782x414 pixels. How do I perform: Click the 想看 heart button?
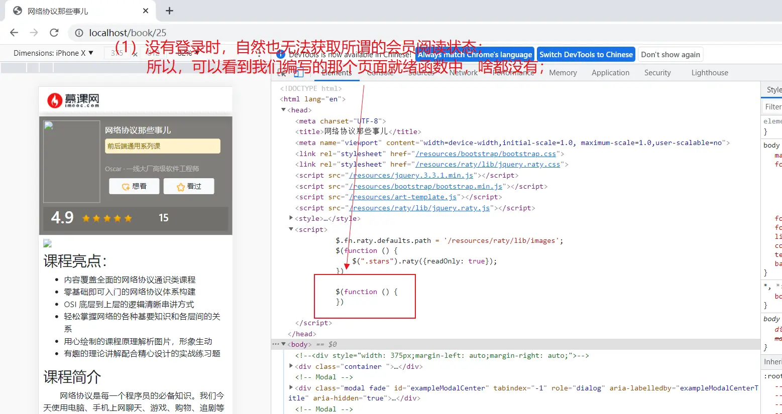click(134, 186)
